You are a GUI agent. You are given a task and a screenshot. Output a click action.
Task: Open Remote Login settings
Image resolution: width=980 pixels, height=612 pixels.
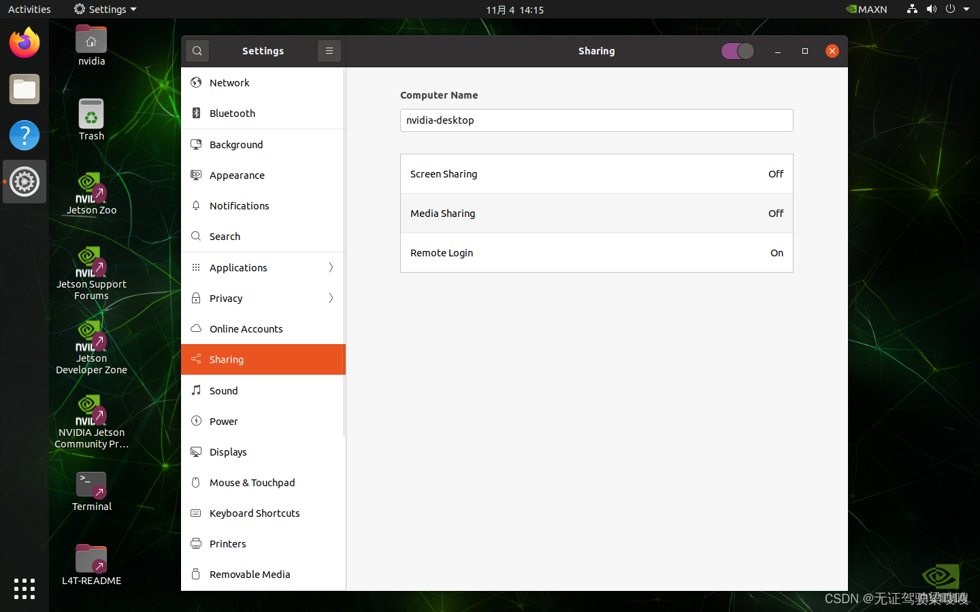tap(596, 252)
